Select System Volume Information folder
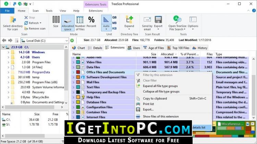This screenshot has width=257, height=144. [x=48, y=87]
